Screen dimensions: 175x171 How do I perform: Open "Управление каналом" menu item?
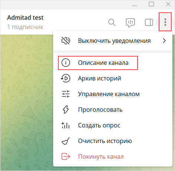click(x=113, y=94)
